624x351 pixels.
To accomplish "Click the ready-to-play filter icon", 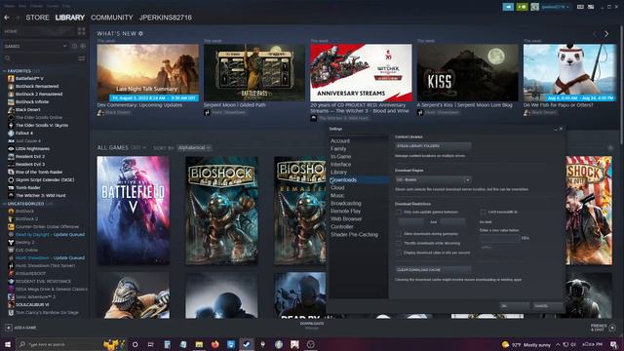I will click(x=83, y=46).
